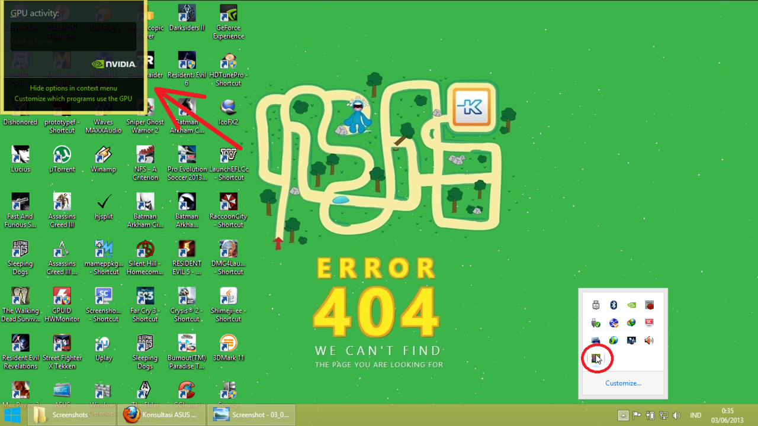Click the GPU activity icon circled in red
Screen dimensions: 758x426
pos(596,358)
